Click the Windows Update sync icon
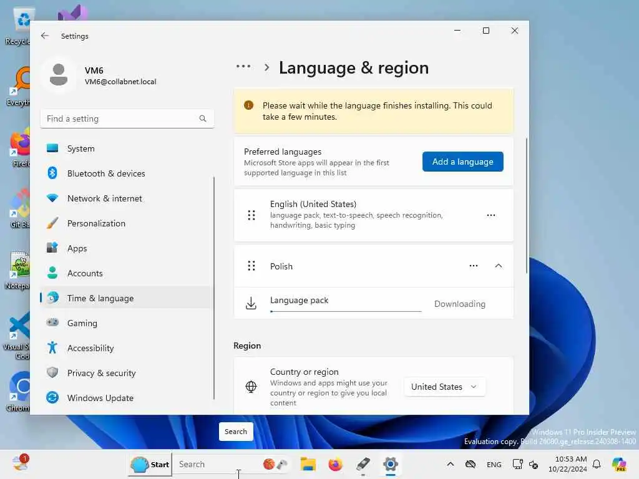 point(52,397)
